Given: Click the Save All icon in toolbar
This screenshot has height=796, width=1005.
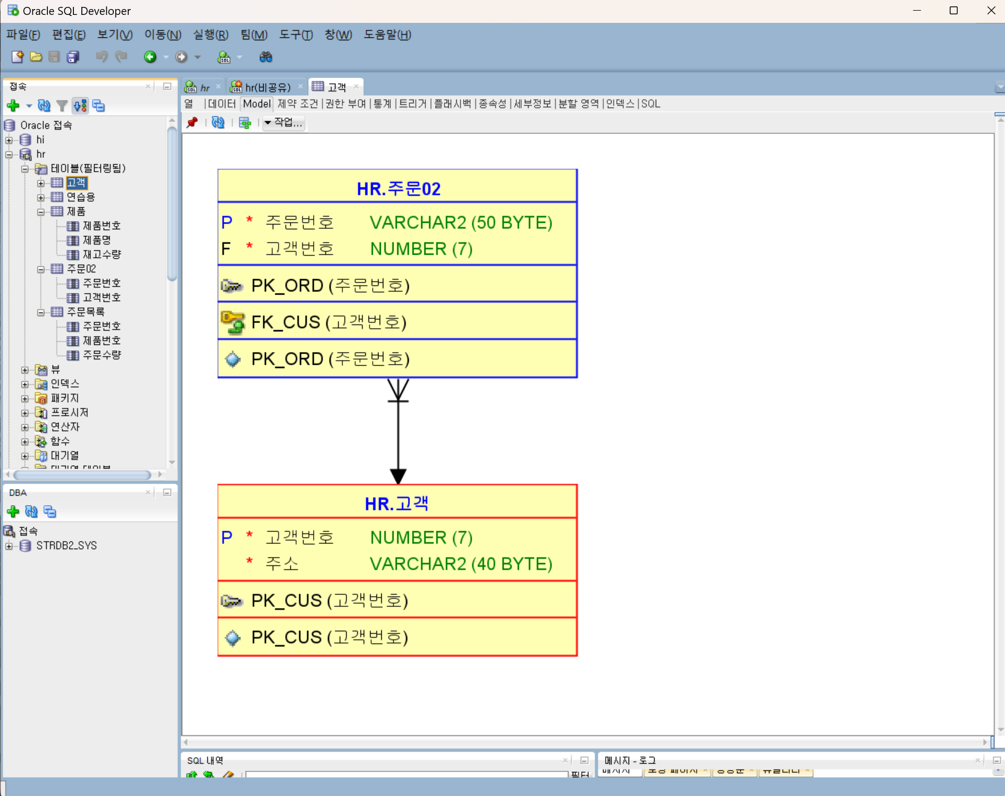Looking at the screenshot, I should (73, 57).
